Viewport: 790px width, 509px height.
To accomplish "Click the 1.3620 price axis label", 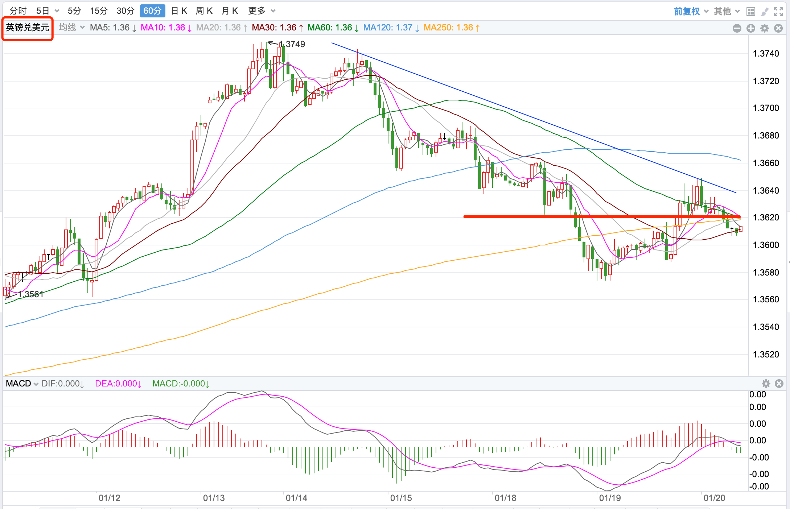I will (x=766, y=218).
